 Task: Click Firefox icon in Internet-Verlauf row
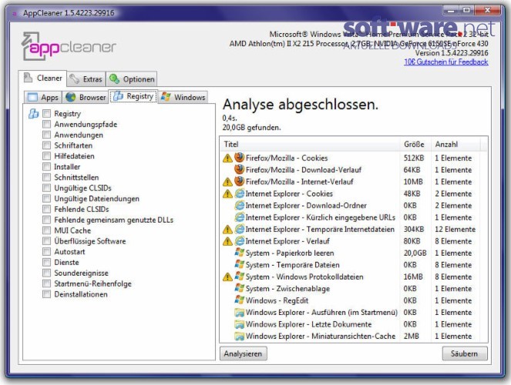(x=240, y=181)
